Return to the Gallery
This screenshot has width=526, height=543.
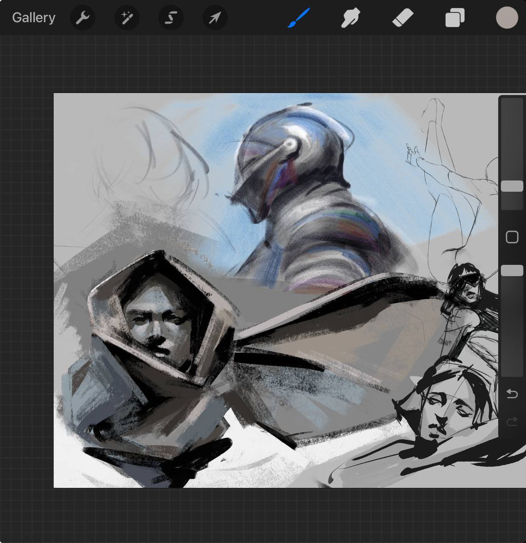click(x=34, y=18)
